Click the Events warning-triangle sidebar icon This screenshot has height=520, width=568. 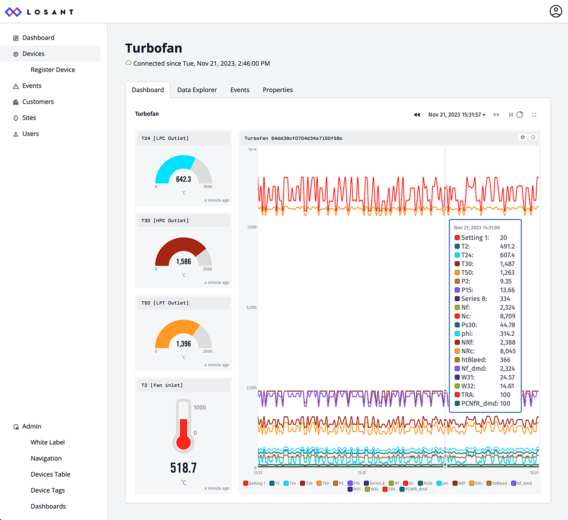[16, 86]
